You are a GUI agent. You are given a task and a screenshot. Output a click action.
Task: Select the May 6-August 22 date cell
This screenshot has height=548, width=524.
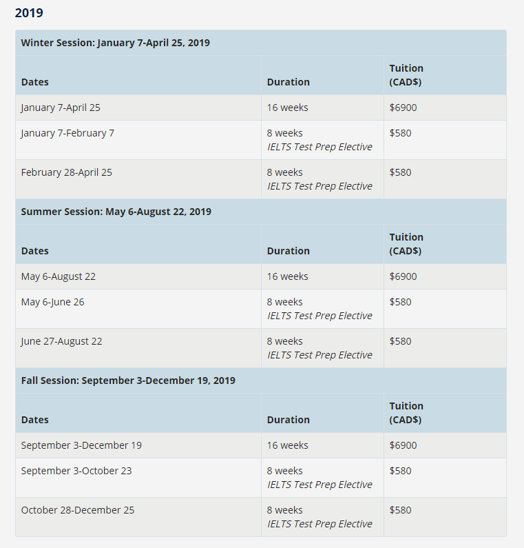(x=138, y=276)
